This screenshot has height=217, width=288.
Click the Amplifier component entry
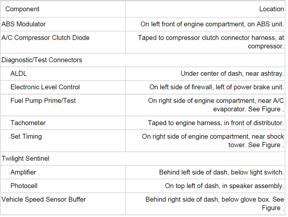(x=23, y=172)
